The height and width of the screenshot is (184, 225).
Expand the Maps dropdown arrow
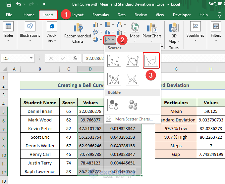(135, 41)
